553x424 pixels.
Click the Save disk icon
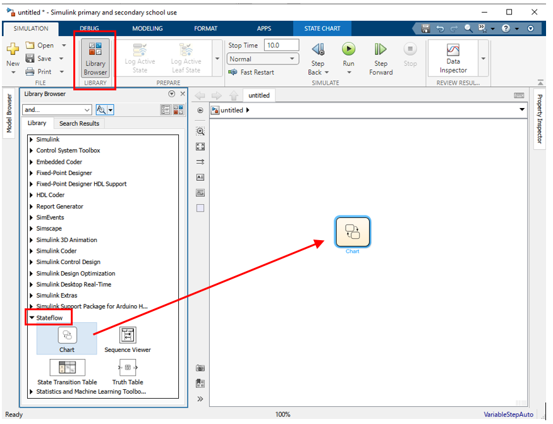click(x=30, y=58)
